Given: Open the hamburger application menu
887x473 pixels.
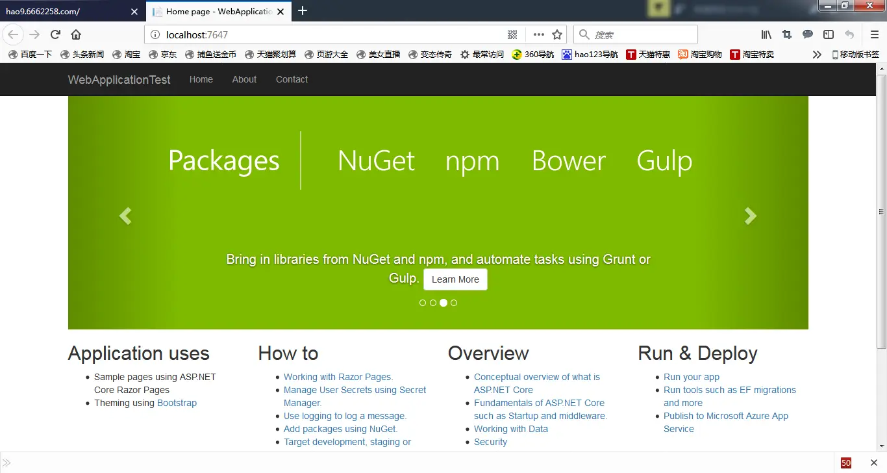Looking at the screenshot, I should point(875,35).
